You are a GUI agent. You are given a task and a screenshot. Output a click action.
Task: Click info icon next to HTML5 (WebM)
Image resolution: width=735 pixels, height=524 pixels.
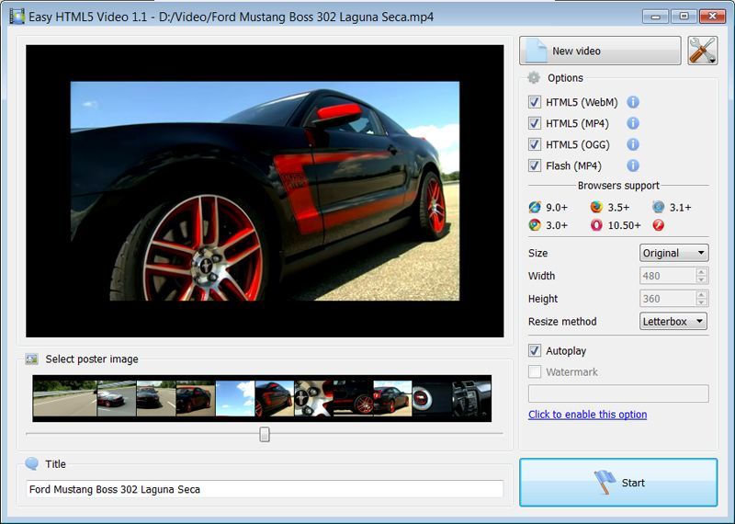(633, 103)
